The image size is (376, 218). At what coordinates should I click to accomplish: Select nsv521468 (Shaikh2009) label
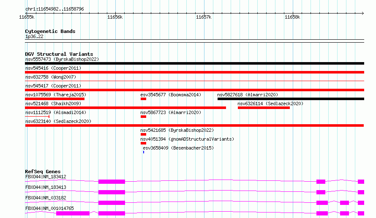(x=53, y=104)
